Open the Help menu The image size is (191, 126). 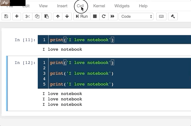(x=143, y=6)
